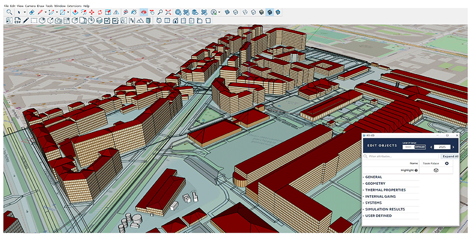This screenshot has width=471, height=237.
Task: Open the File menu
Action: (6, 6)
